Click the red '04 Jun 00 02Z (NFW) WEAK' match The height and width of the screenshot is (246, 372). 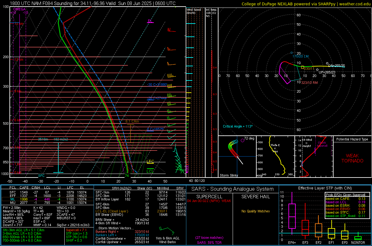pos(209,201)
